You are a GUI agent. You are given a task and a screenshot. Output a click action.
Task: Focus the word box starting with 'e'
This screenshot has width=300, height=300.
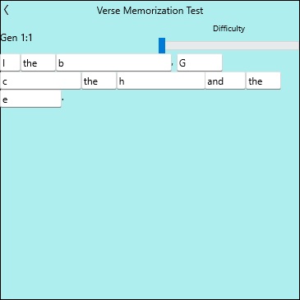click(30, 99)
